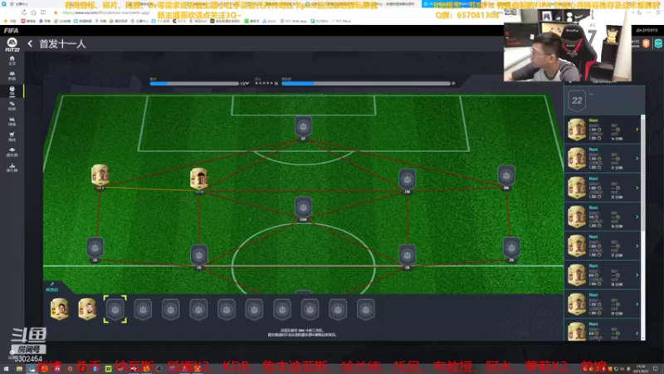Select the second gold card on the bench
The height and width of the screenshot is (374, 664).
[x=87, y=309]
